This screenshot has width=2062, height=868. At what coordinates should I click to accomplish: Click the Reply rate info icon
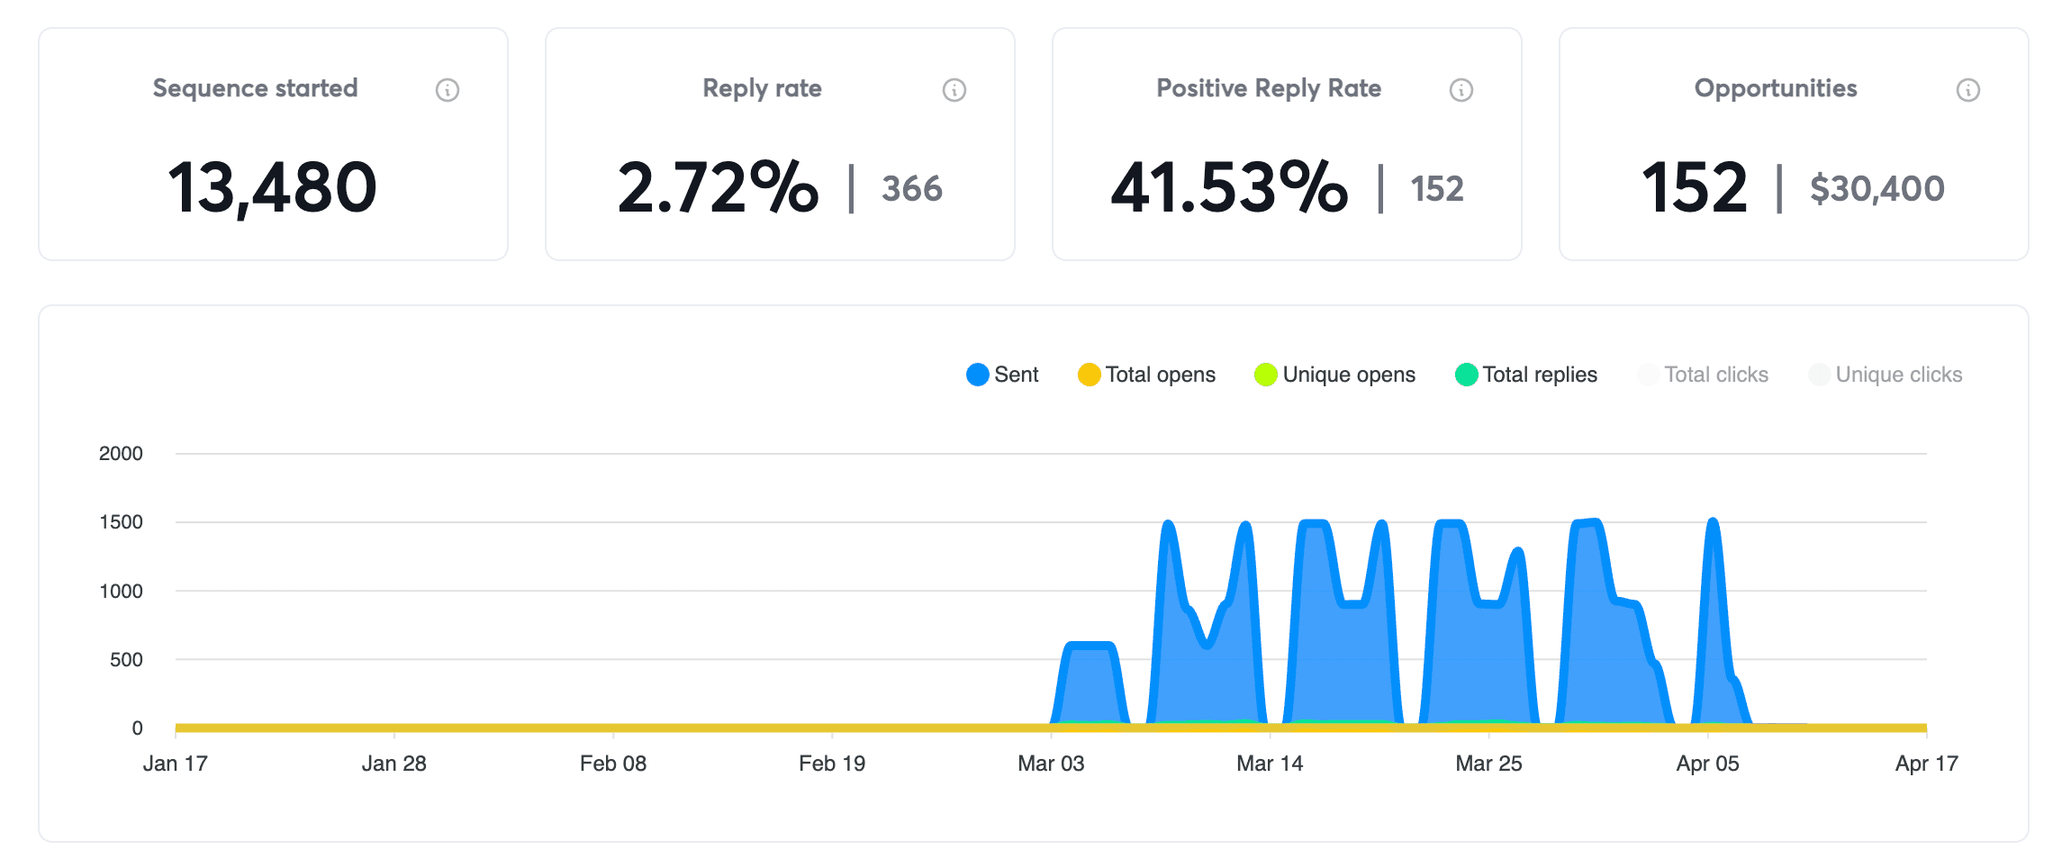point(953,89)
